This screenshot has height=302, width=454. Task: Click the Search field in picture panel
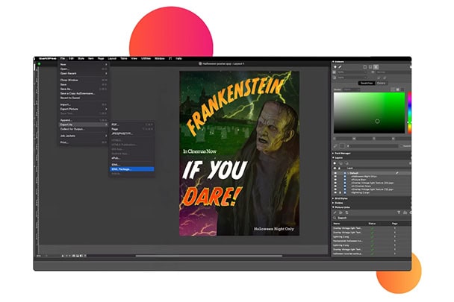371,218
